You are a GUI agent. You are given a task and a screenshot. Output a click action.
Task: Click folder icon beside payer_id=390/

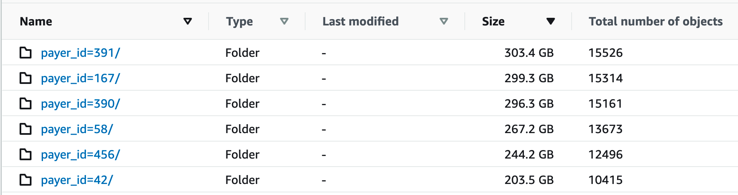26,104
